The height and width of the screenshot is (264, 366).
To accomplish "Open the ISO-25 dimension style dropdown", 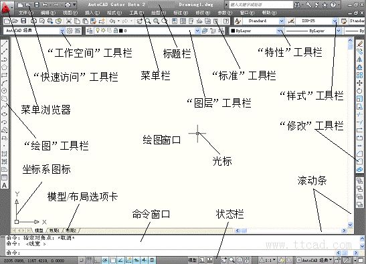I will 335,21.
